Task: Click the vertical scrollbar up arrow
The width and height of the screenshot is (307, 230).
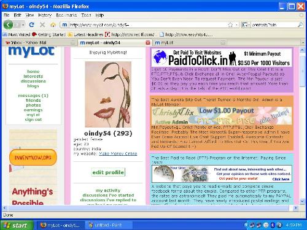Action: pyautogui.click(x=303, y=50)
